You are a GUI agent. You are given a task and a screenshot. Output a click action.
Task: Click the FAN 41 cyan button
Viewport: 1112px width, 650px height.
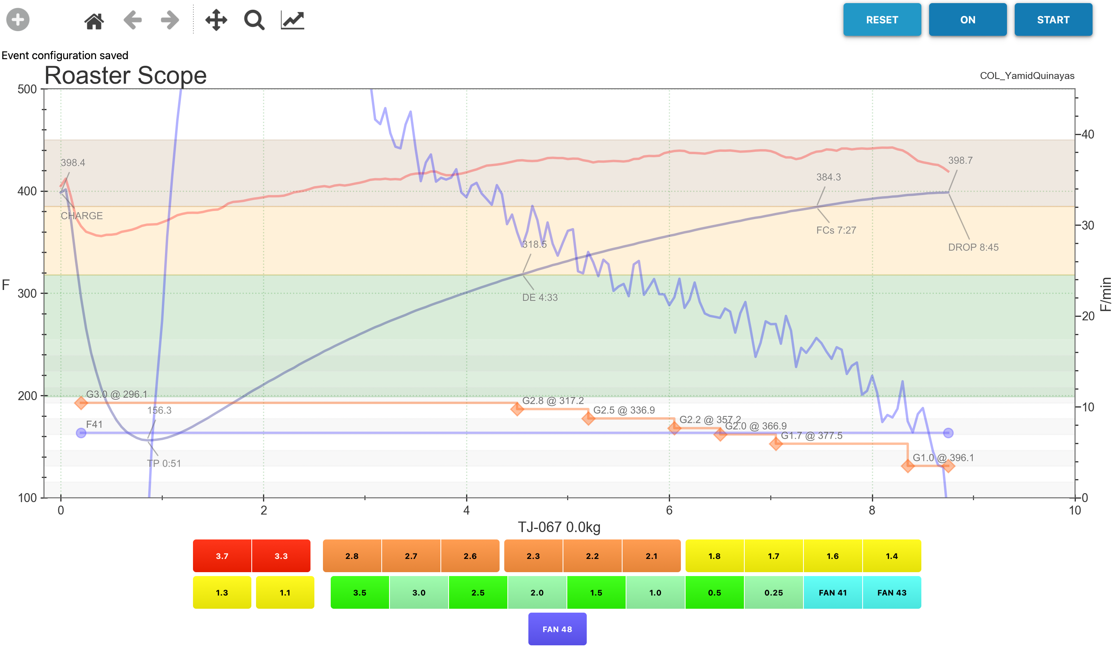pos(833,593)
